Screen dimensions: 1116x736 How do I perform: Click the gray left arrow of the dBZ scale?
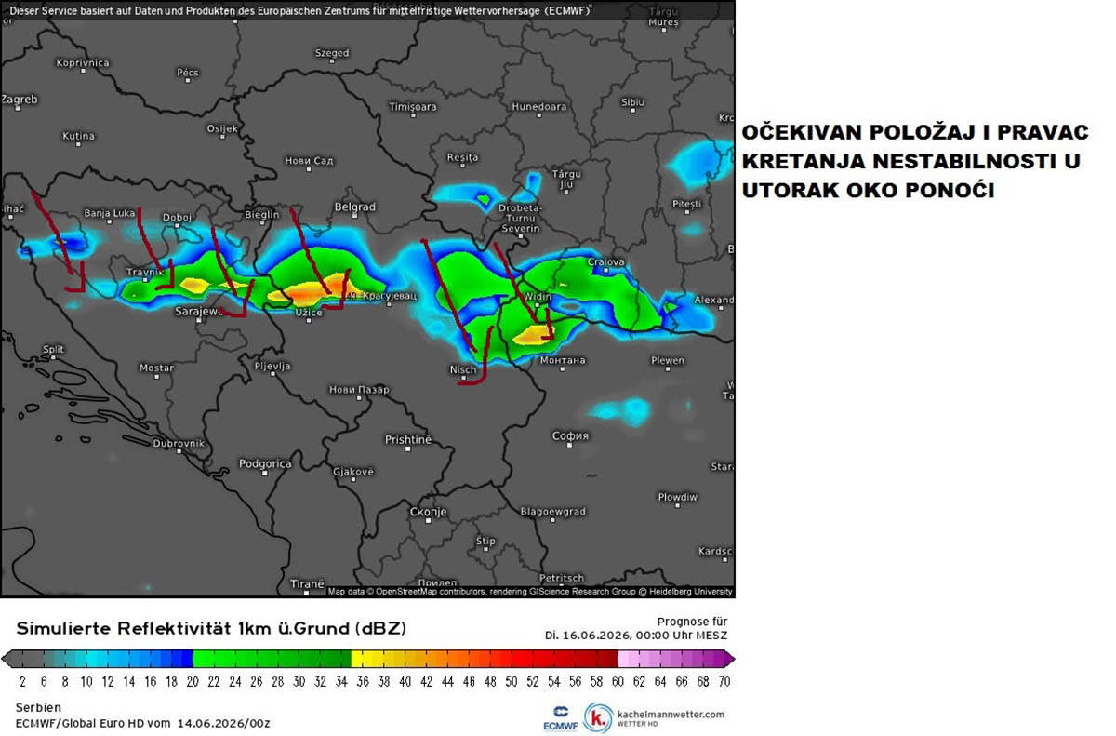coord(9,659)
